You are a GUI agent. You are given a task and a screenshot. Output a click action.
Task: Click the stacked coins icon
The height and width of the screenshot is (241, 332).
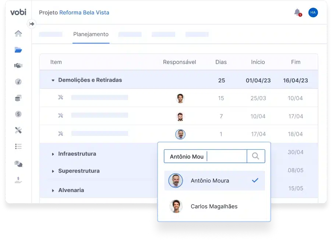point(18,98)
